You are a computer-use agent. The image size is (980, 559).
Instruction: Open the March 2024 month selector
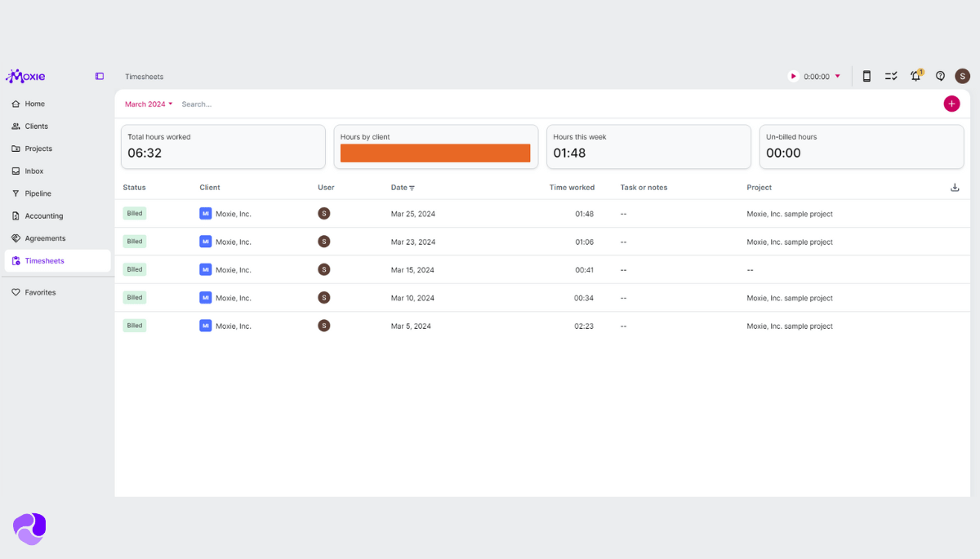point(147,104)
